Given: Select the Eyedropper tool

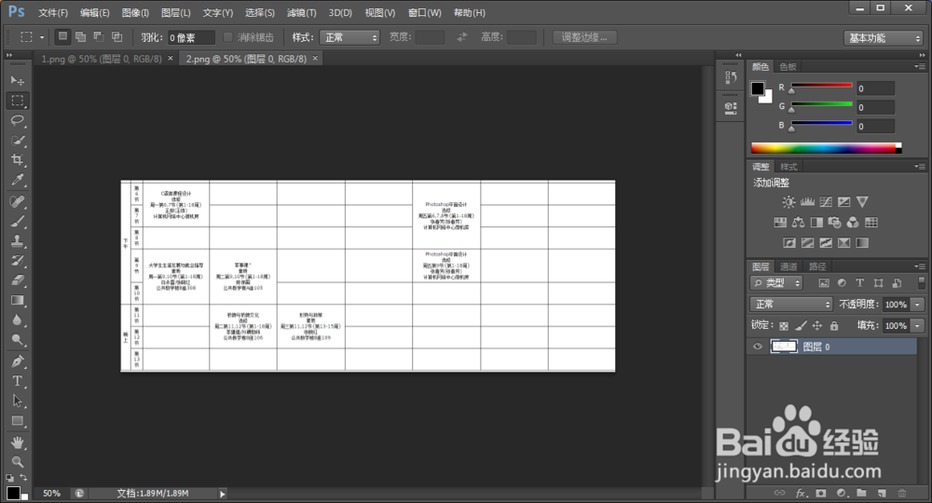Looking at the screenshot, I should tap(17, 180).
